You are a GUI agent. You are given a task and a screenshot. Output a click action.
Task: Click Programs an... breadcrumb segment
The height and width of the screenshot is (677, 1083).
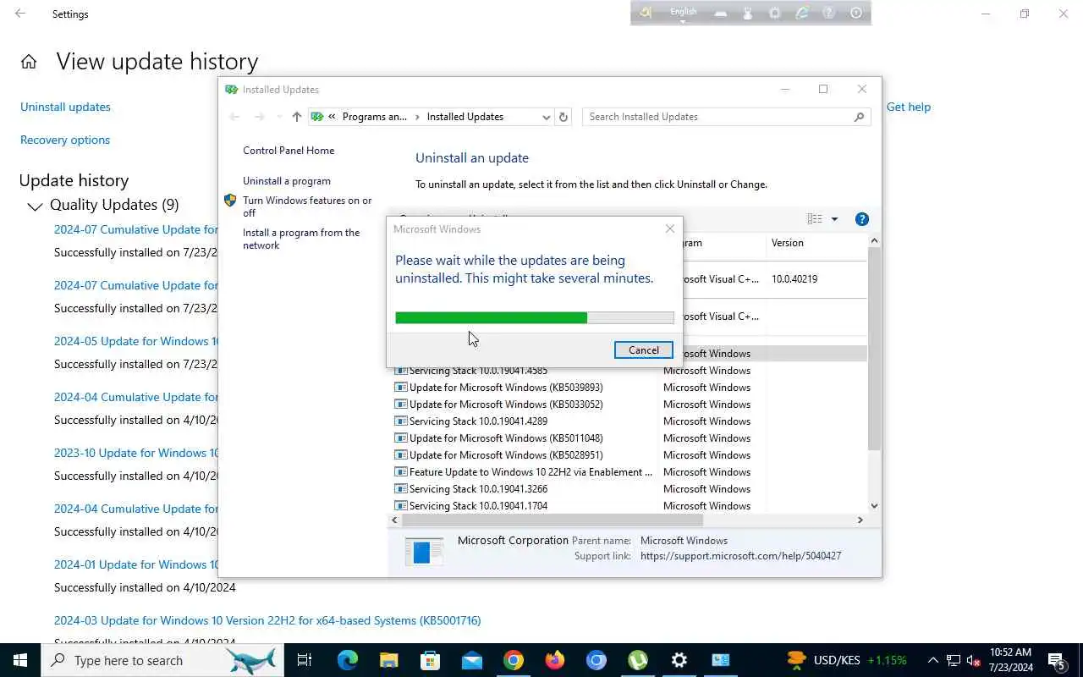tap(374, 117)
